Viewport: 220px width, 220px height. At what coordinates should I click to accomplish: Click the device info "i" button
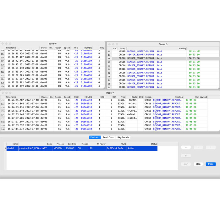[x=211, y=147]
